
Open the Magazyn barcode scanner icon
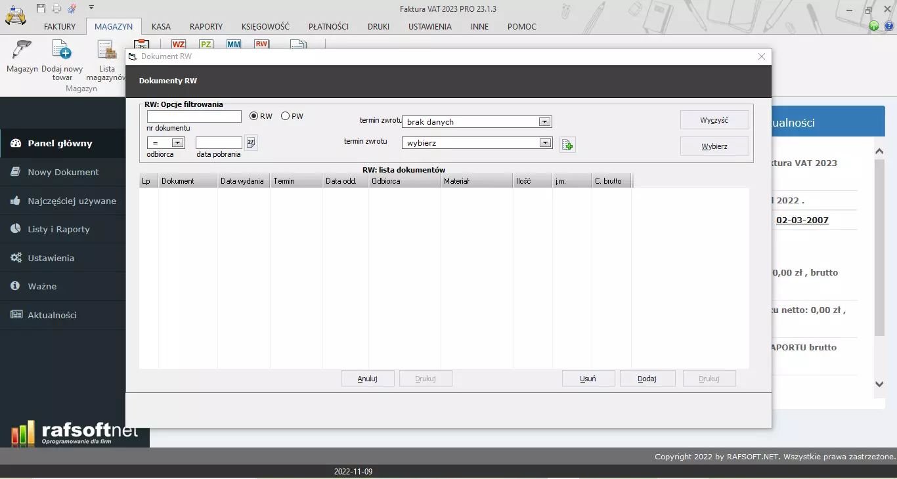point(22,51)
